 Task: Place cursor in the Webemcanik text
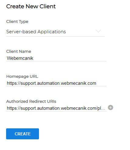click(x=20, y=58)
